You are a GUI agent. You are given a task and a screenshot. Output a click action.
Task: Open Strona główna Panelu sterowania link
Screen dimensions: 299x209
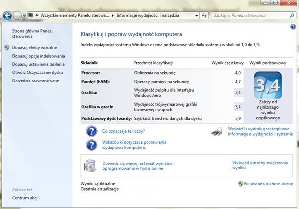point(32,33)
